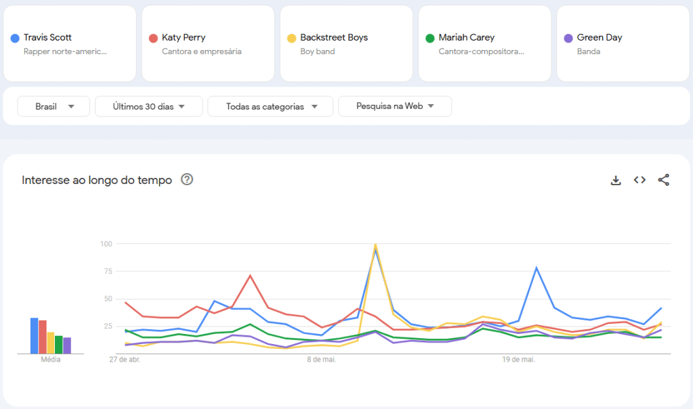Image resolution: width=693 pixels, height=409 pixels.
Task: Click the 19 de mai. axis label
Action: click(x=518, y=360)
